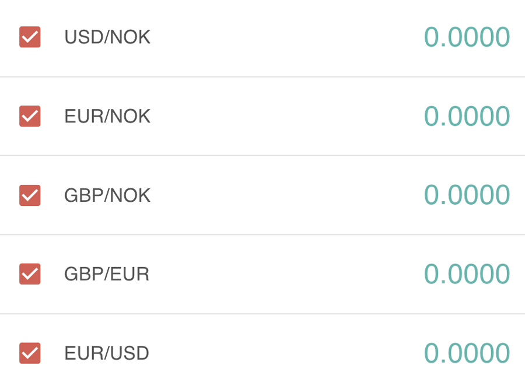Select the GBP/NOK rate figure
This screenshot has width=525, height=386.
[467, 195]
